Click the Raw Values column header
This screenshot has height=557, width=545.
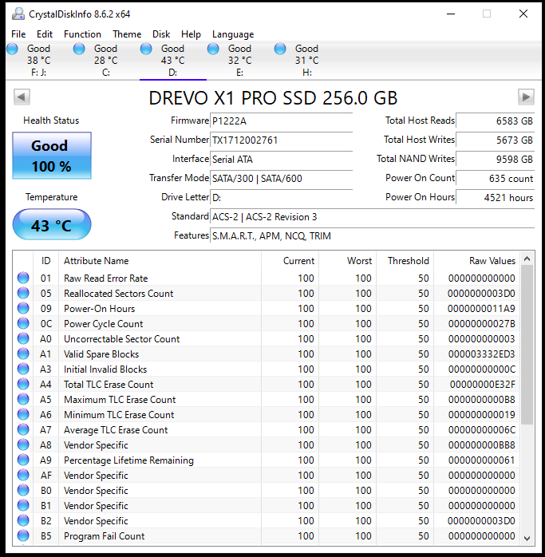(477, 261)
